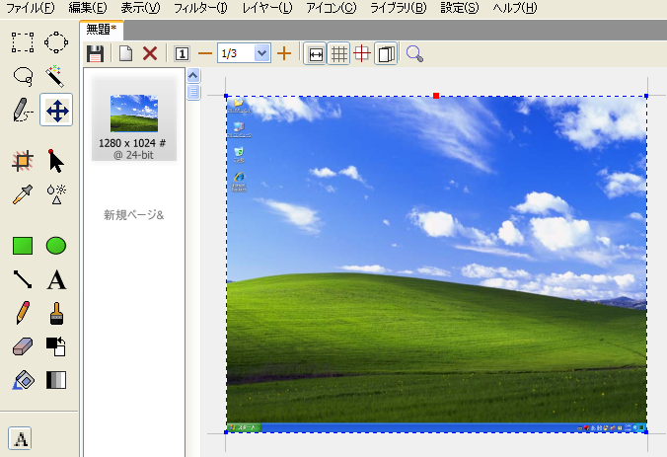Click the @ 24-bit depth label

tap(133, 155)
